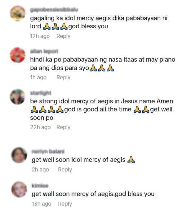
Task: Open kimlee's profile picture
Action: coord(19,189)
